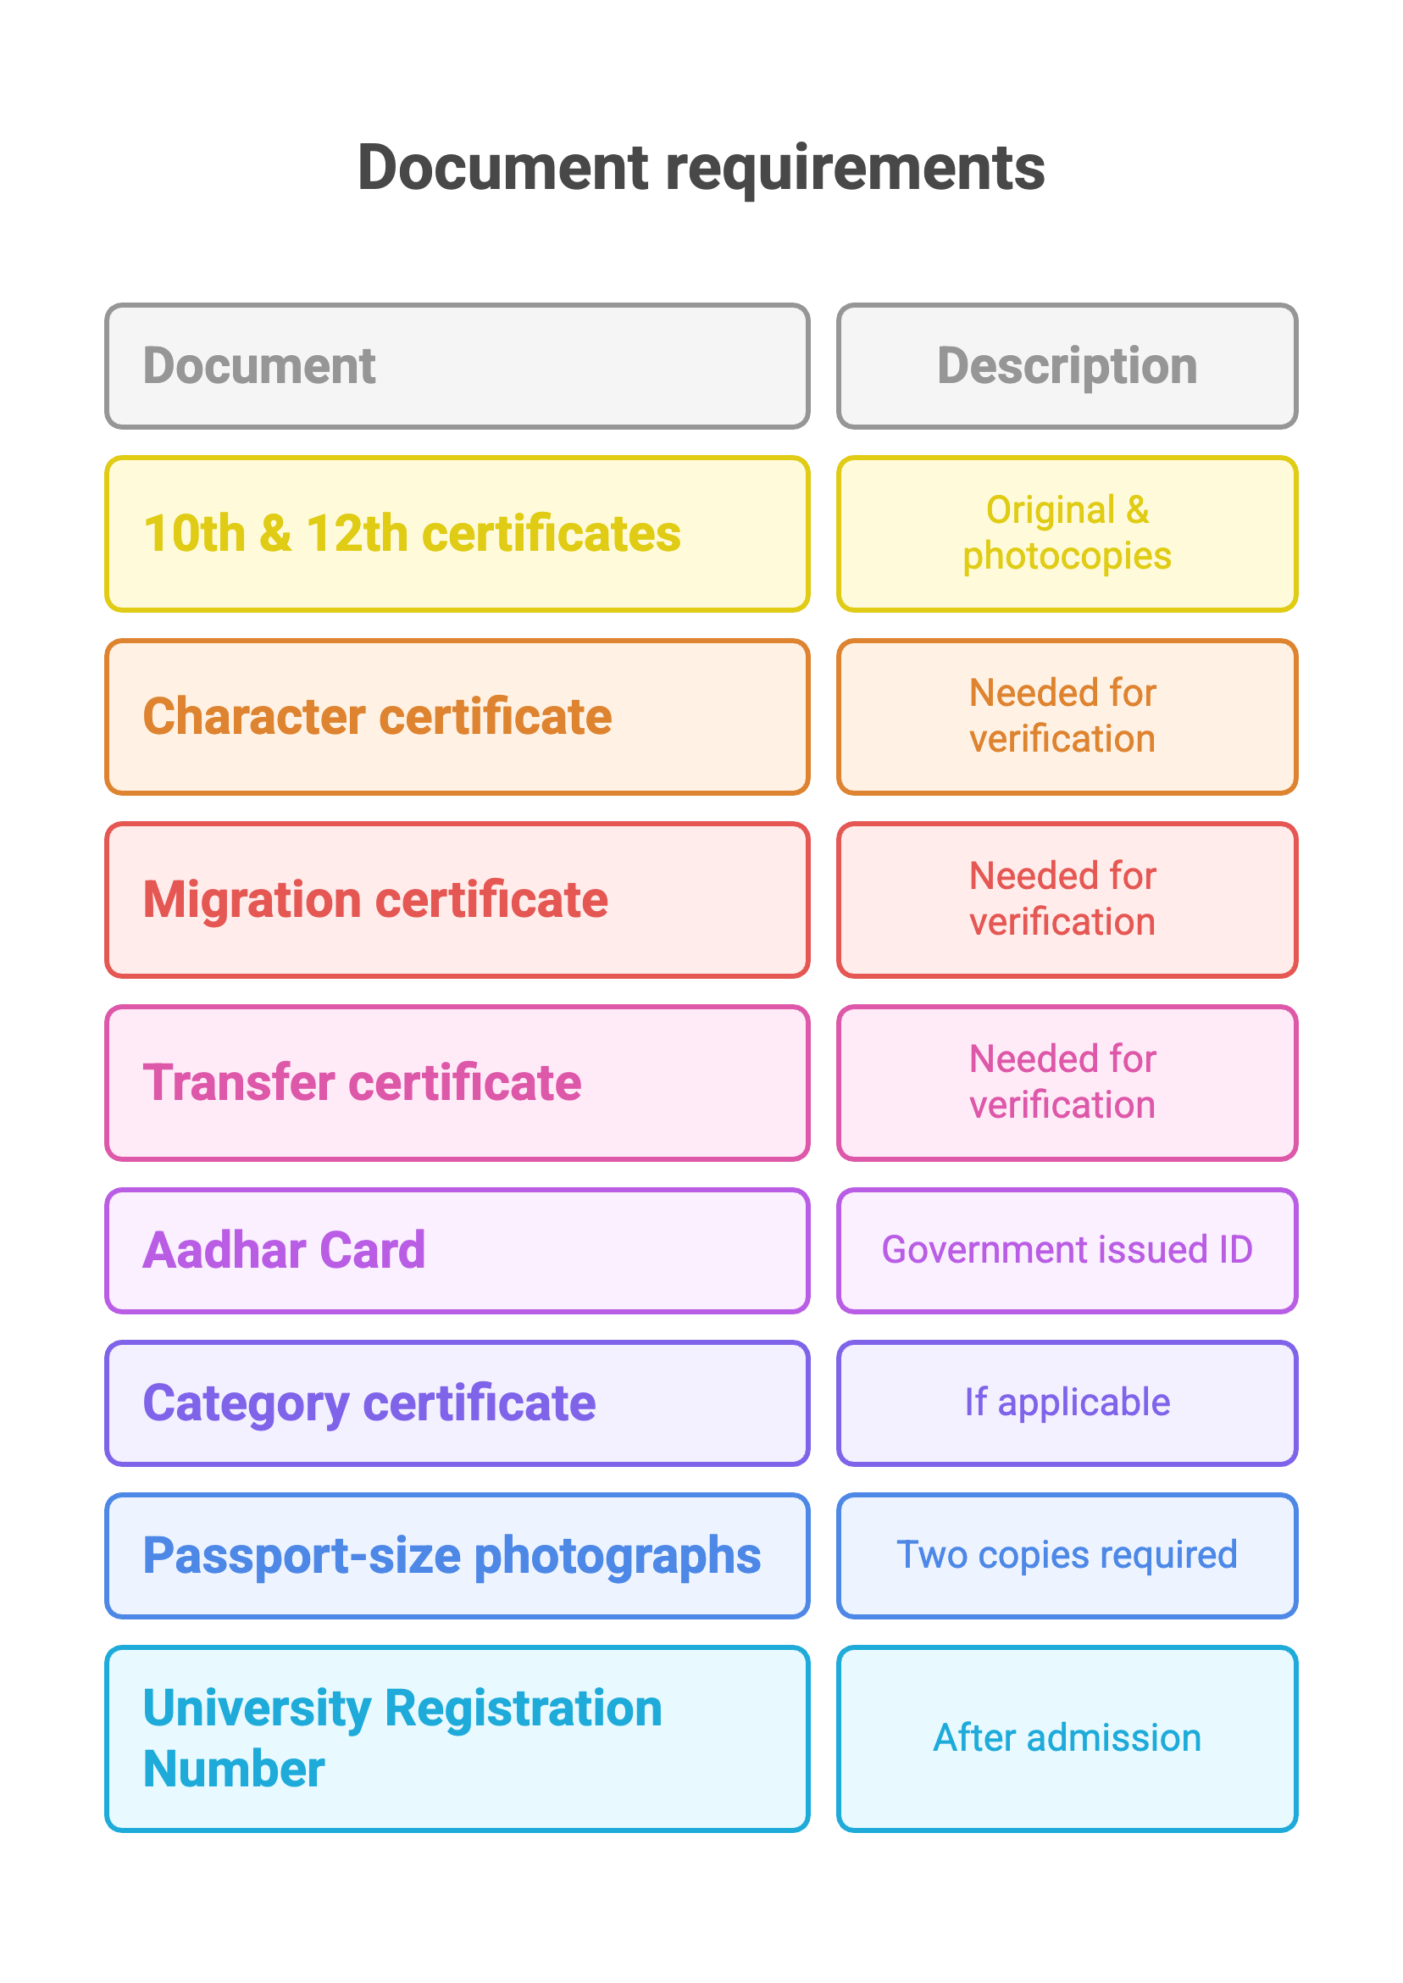The height and width of the screenshot is (1983, 1403).
Task: Select the orange Character certificate box
Action: click(457, 717)
